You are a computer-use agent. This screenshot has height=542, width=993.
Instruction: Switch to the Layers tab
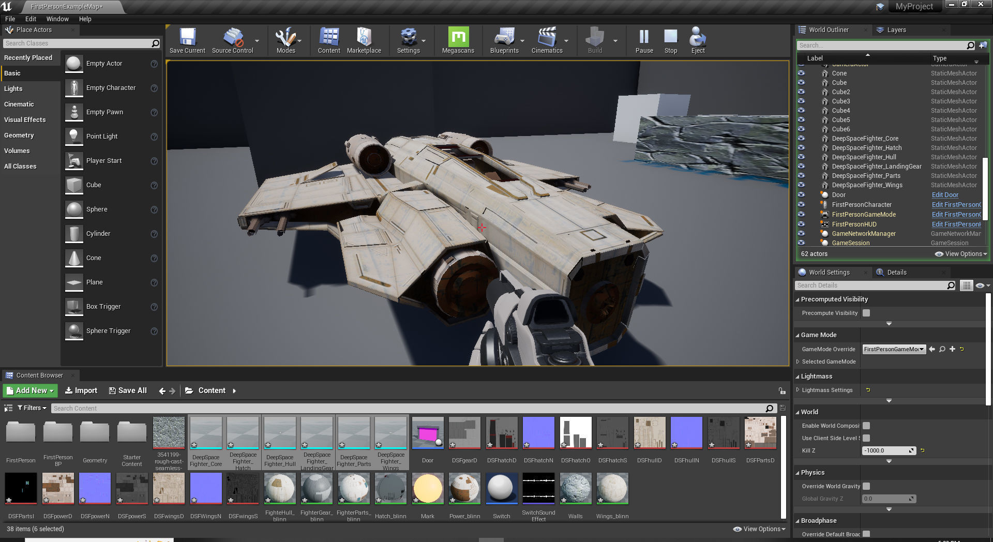tap(896, 30)
